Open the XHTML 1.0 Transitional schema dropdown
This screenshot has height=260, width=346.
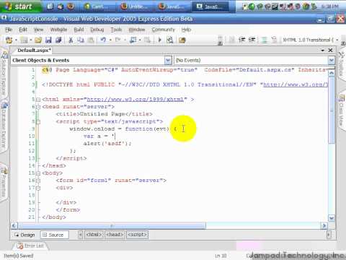click(x=337, y=40)
